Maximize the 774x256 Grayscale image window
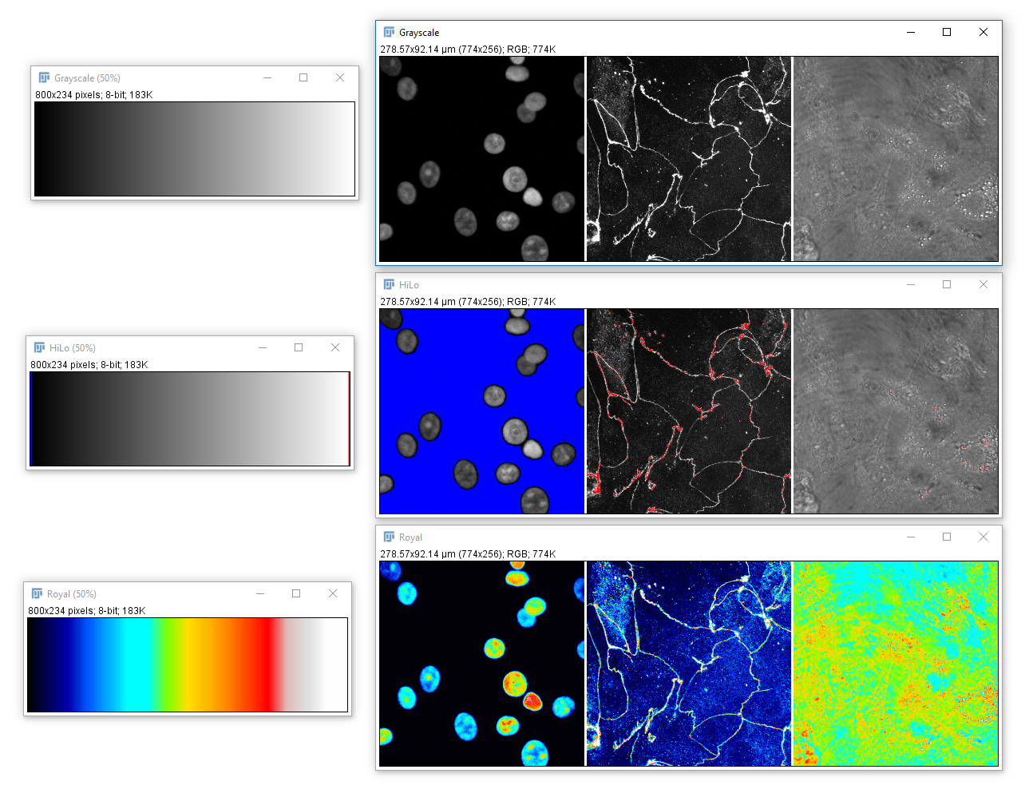This screenshot has width=1033, height=805. click(x=947, y=33)
